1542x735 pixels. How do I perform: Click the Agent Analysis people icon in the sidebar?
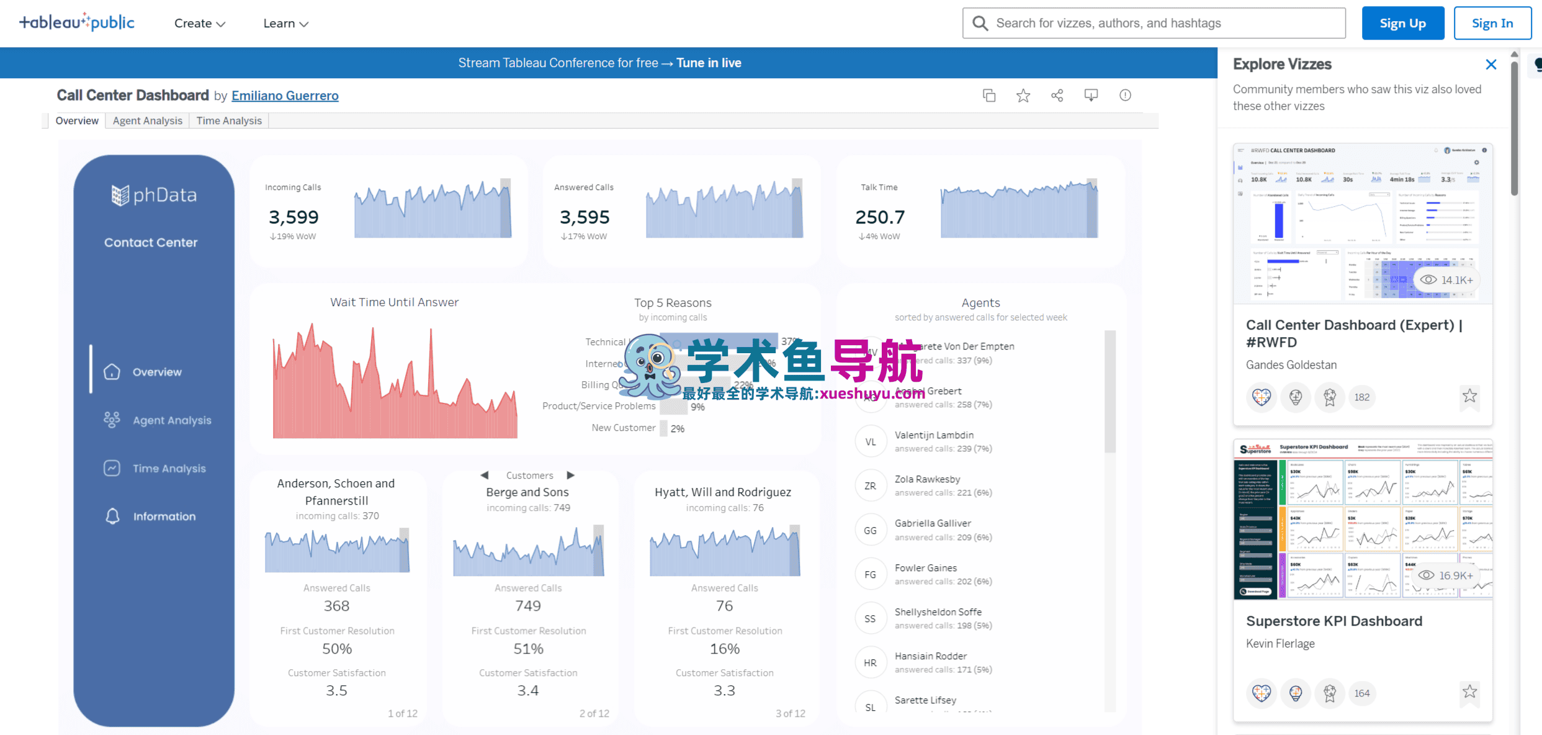click(x=112, y=420)
